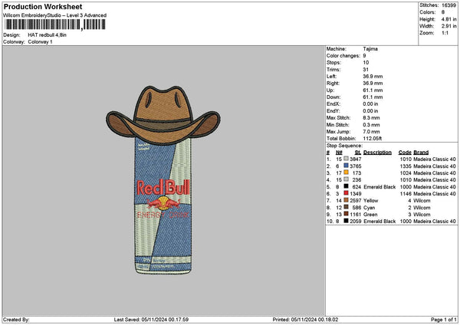This screenshot has width=460, height=325.
Task: Select the Zoom value 1:1
Action: 445,33
